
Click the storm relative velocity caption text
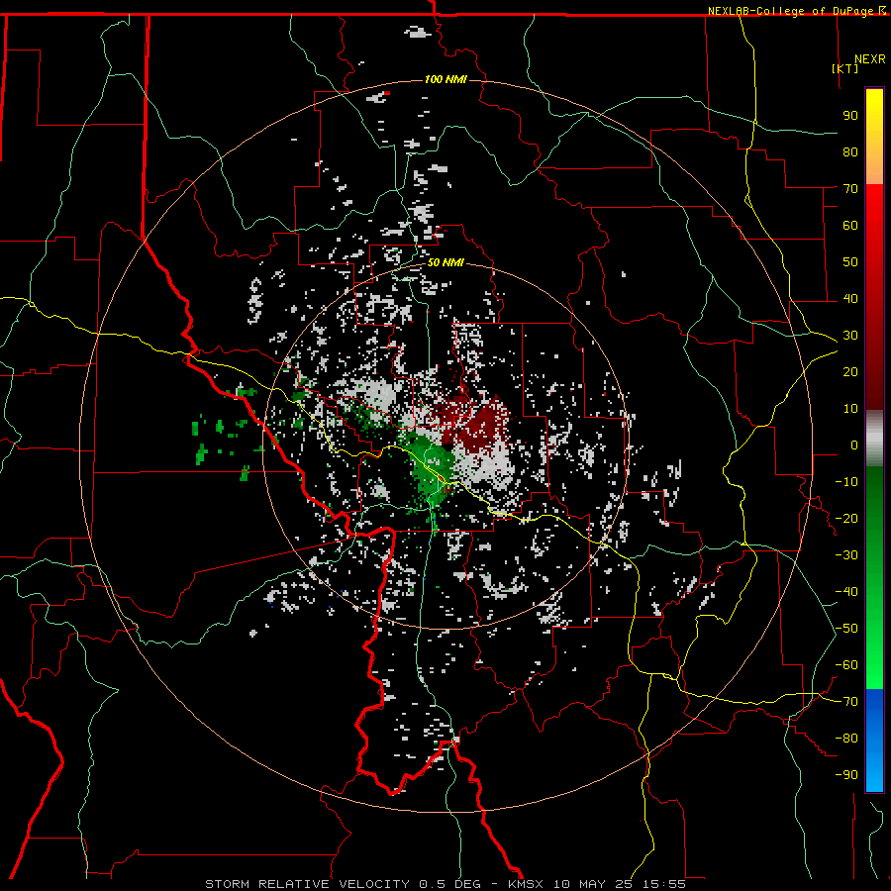click(445, 884)
